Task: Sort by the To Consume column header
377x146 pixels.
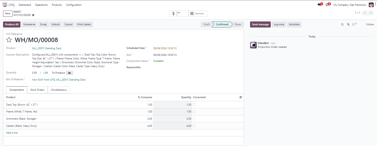Action: tap(145, 97)
